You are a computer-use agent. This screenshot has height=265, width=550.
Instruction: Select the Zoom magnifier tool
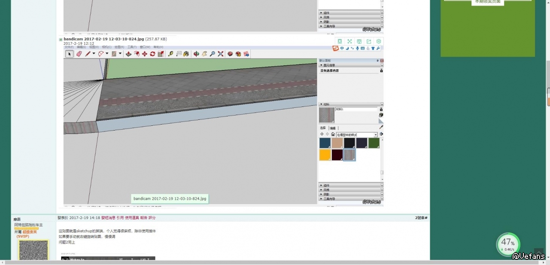pyautogui.click(x=212, y=54)
